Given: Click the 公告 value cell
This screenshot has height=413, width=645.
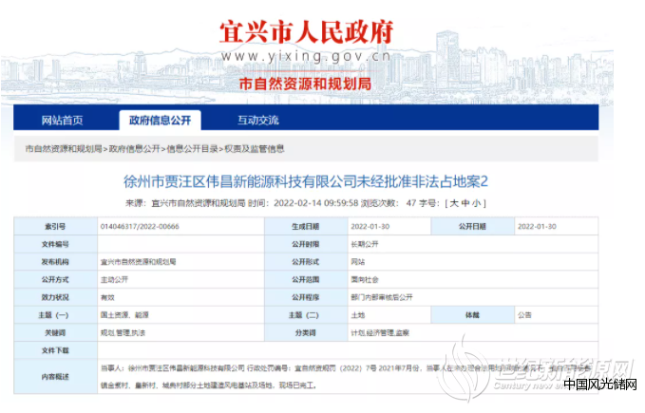Looking at the screenshot, I should [556, 315].
